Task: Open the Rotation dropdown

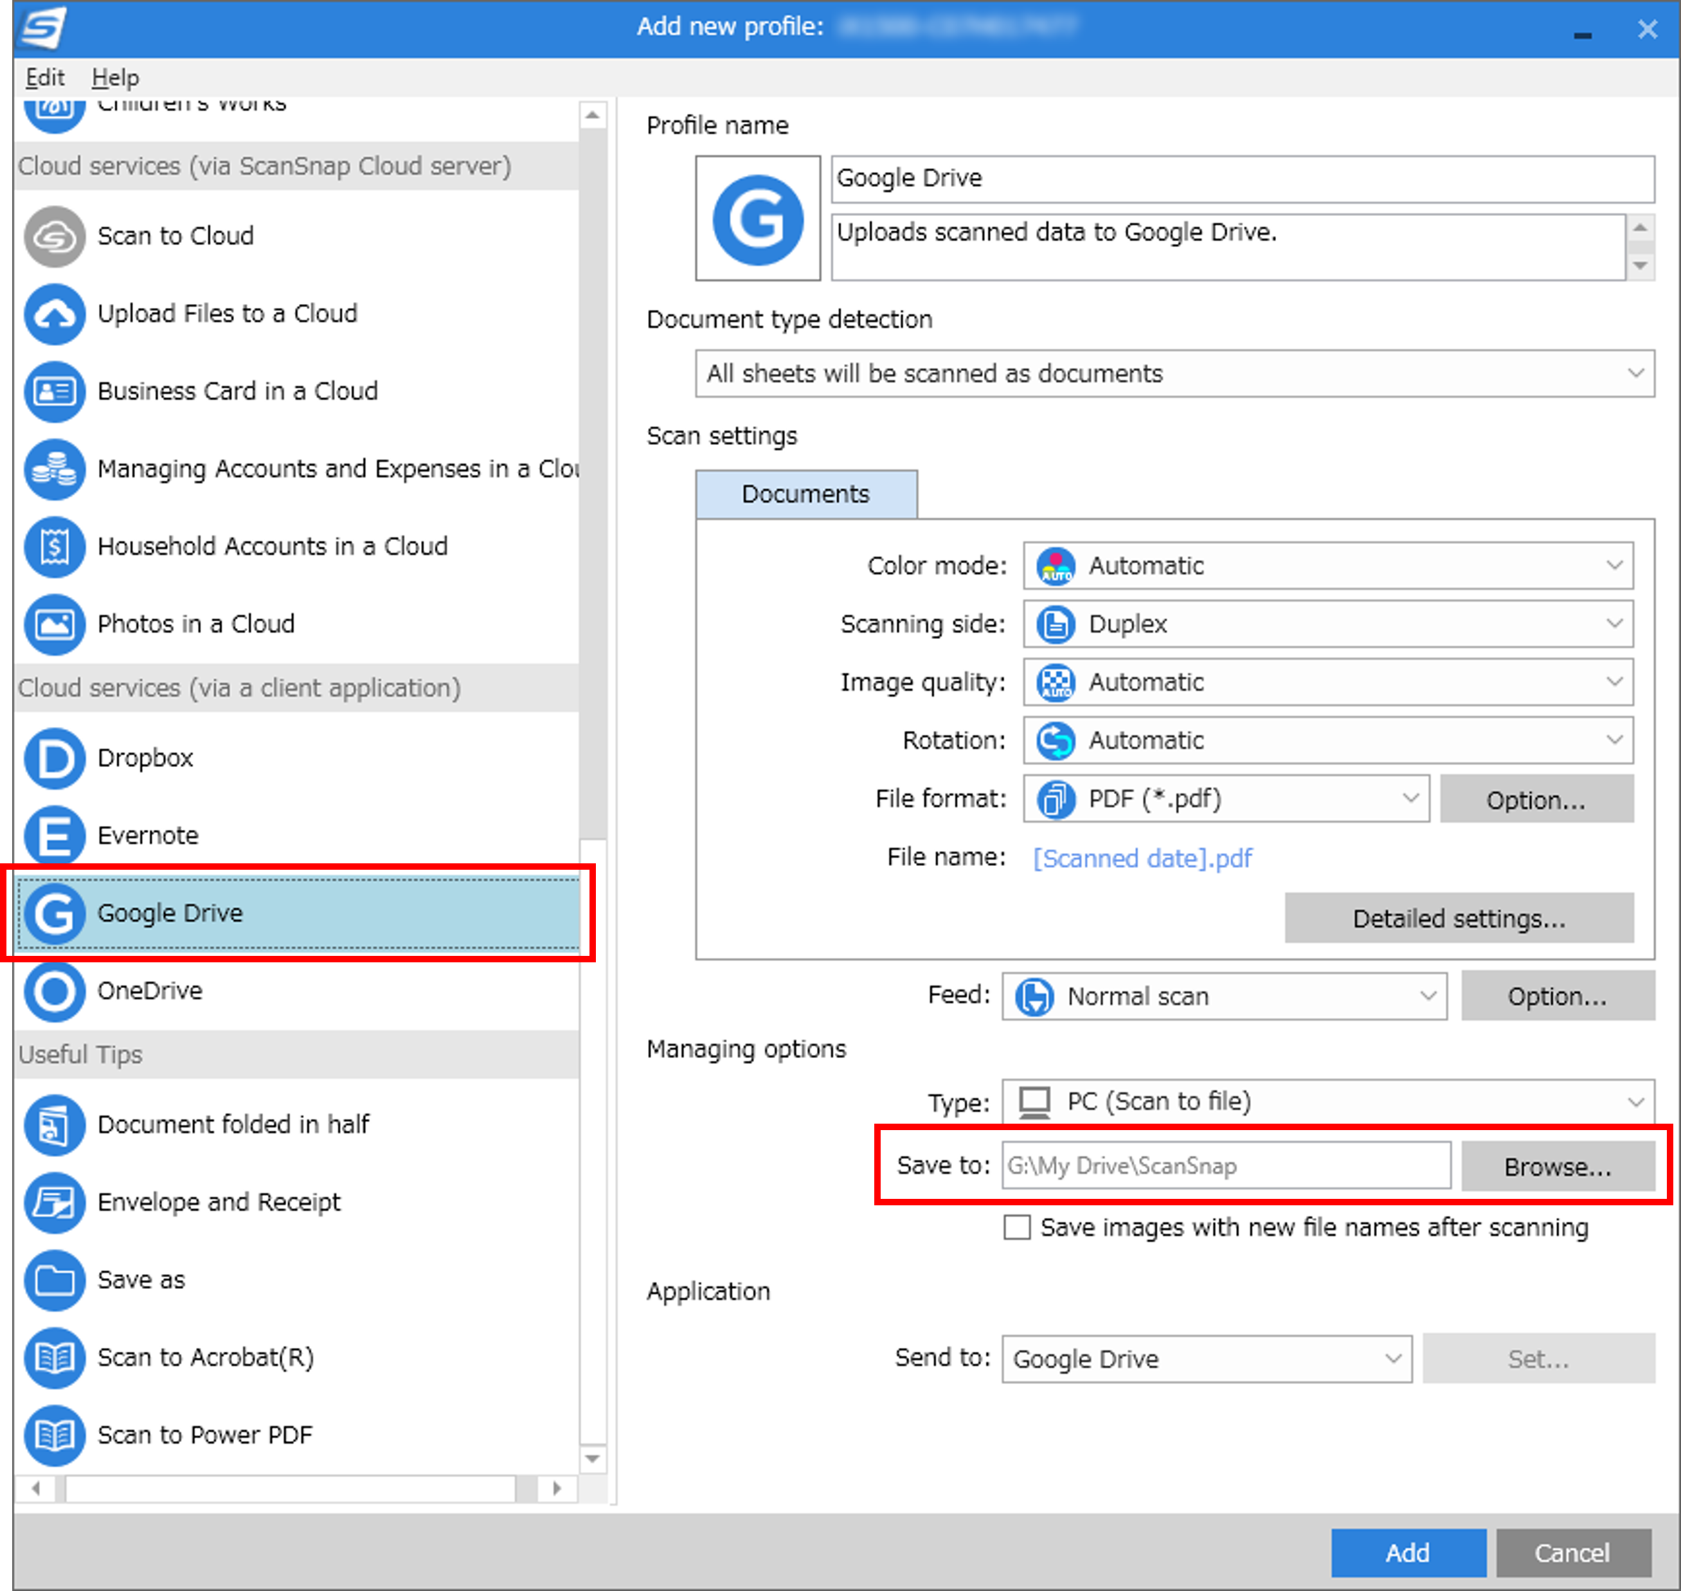Action: coord(1328,741)
